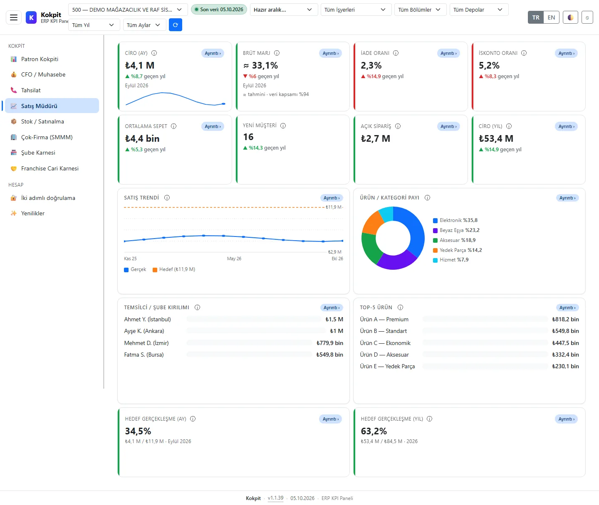Click the info icon beside İSKONTO ORANI
599x505 pixels.
pos(524,53)
